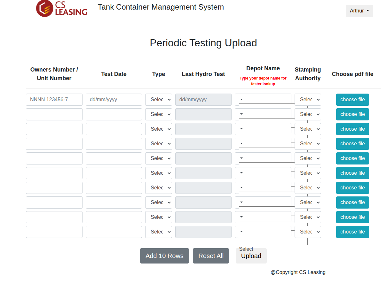Open the second row Type select

pos(159,114)
